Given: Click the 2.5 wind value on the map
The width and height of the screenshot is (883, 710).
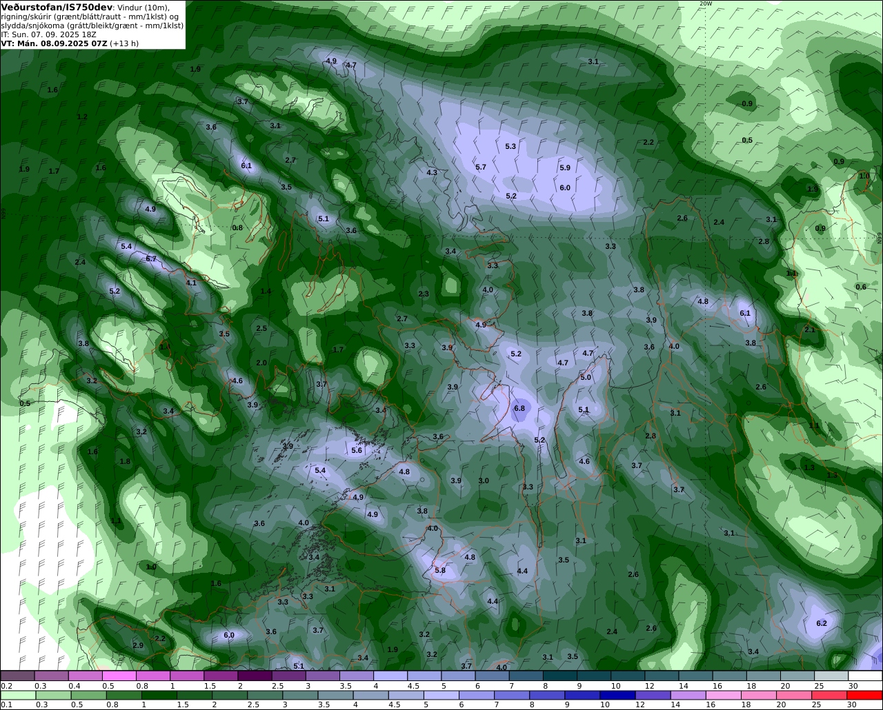Looking at the screenshot, I should click(261, 328).
